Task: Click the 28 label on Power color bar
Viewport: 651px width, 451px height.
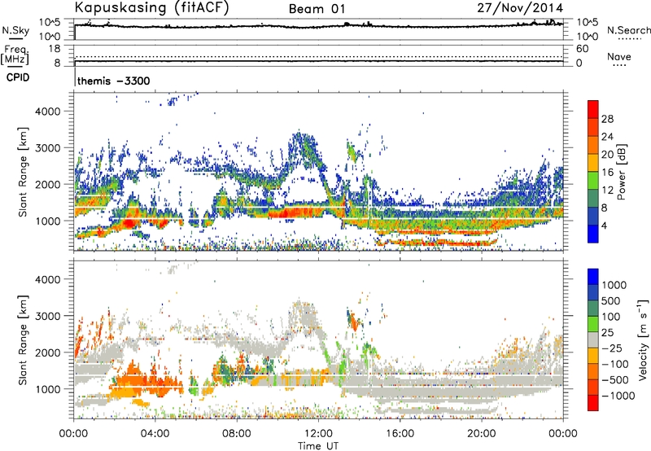Action: (x=607, y=119)
